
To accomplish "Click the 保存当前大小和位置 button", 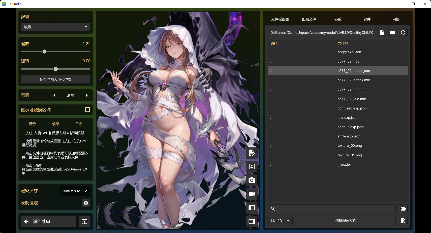I will [x=55, y=79].
